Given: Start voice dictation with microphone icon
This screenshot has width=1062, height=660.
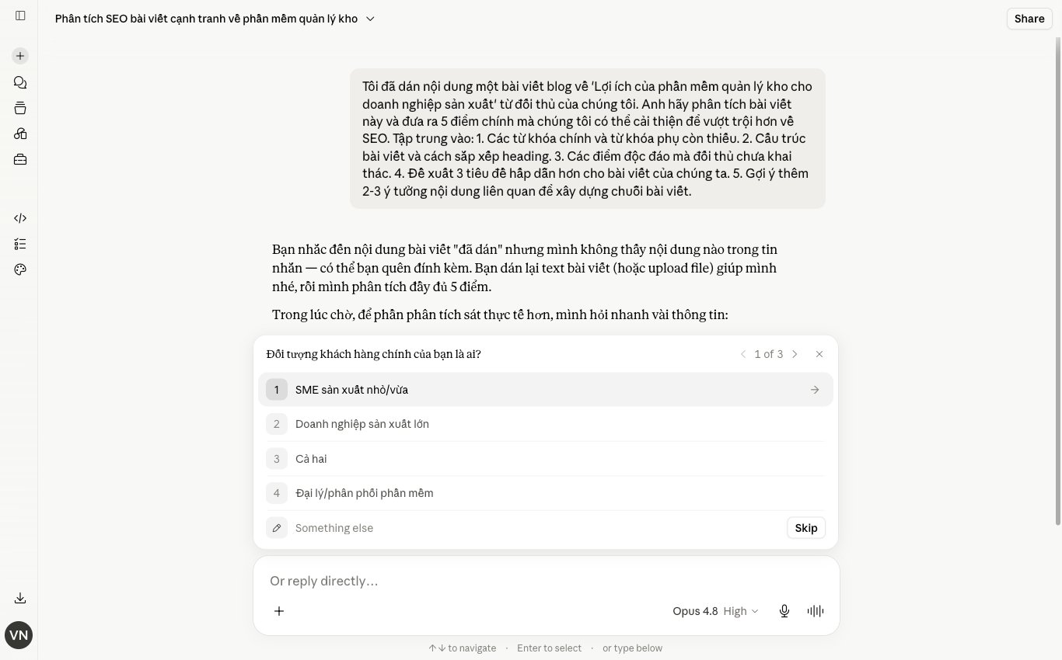Looking at the screenshot, I should (784, 611).
